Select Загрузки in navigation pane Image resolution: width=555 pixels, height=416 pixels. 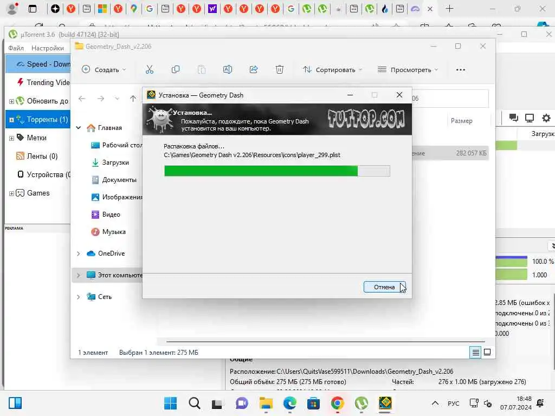(x=110, y=162)
